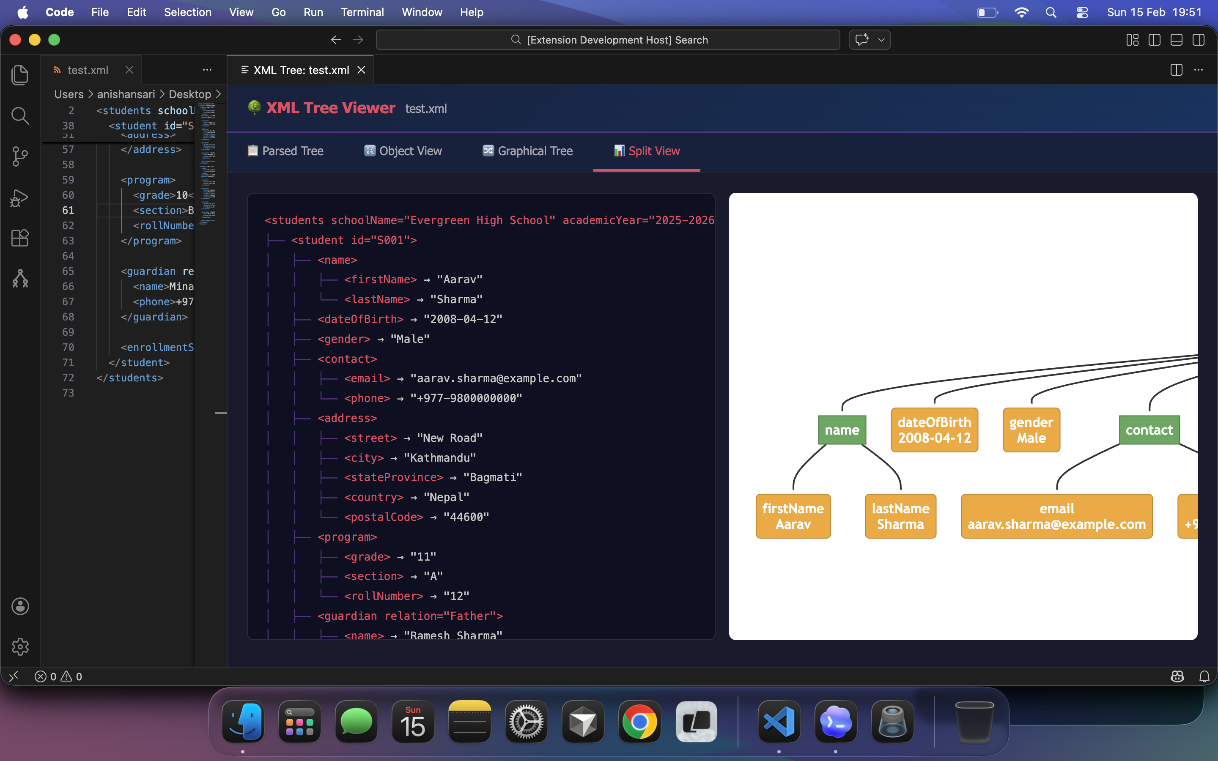
Task: Click the notifications bell in status bar
Action: click(1204, 676)
